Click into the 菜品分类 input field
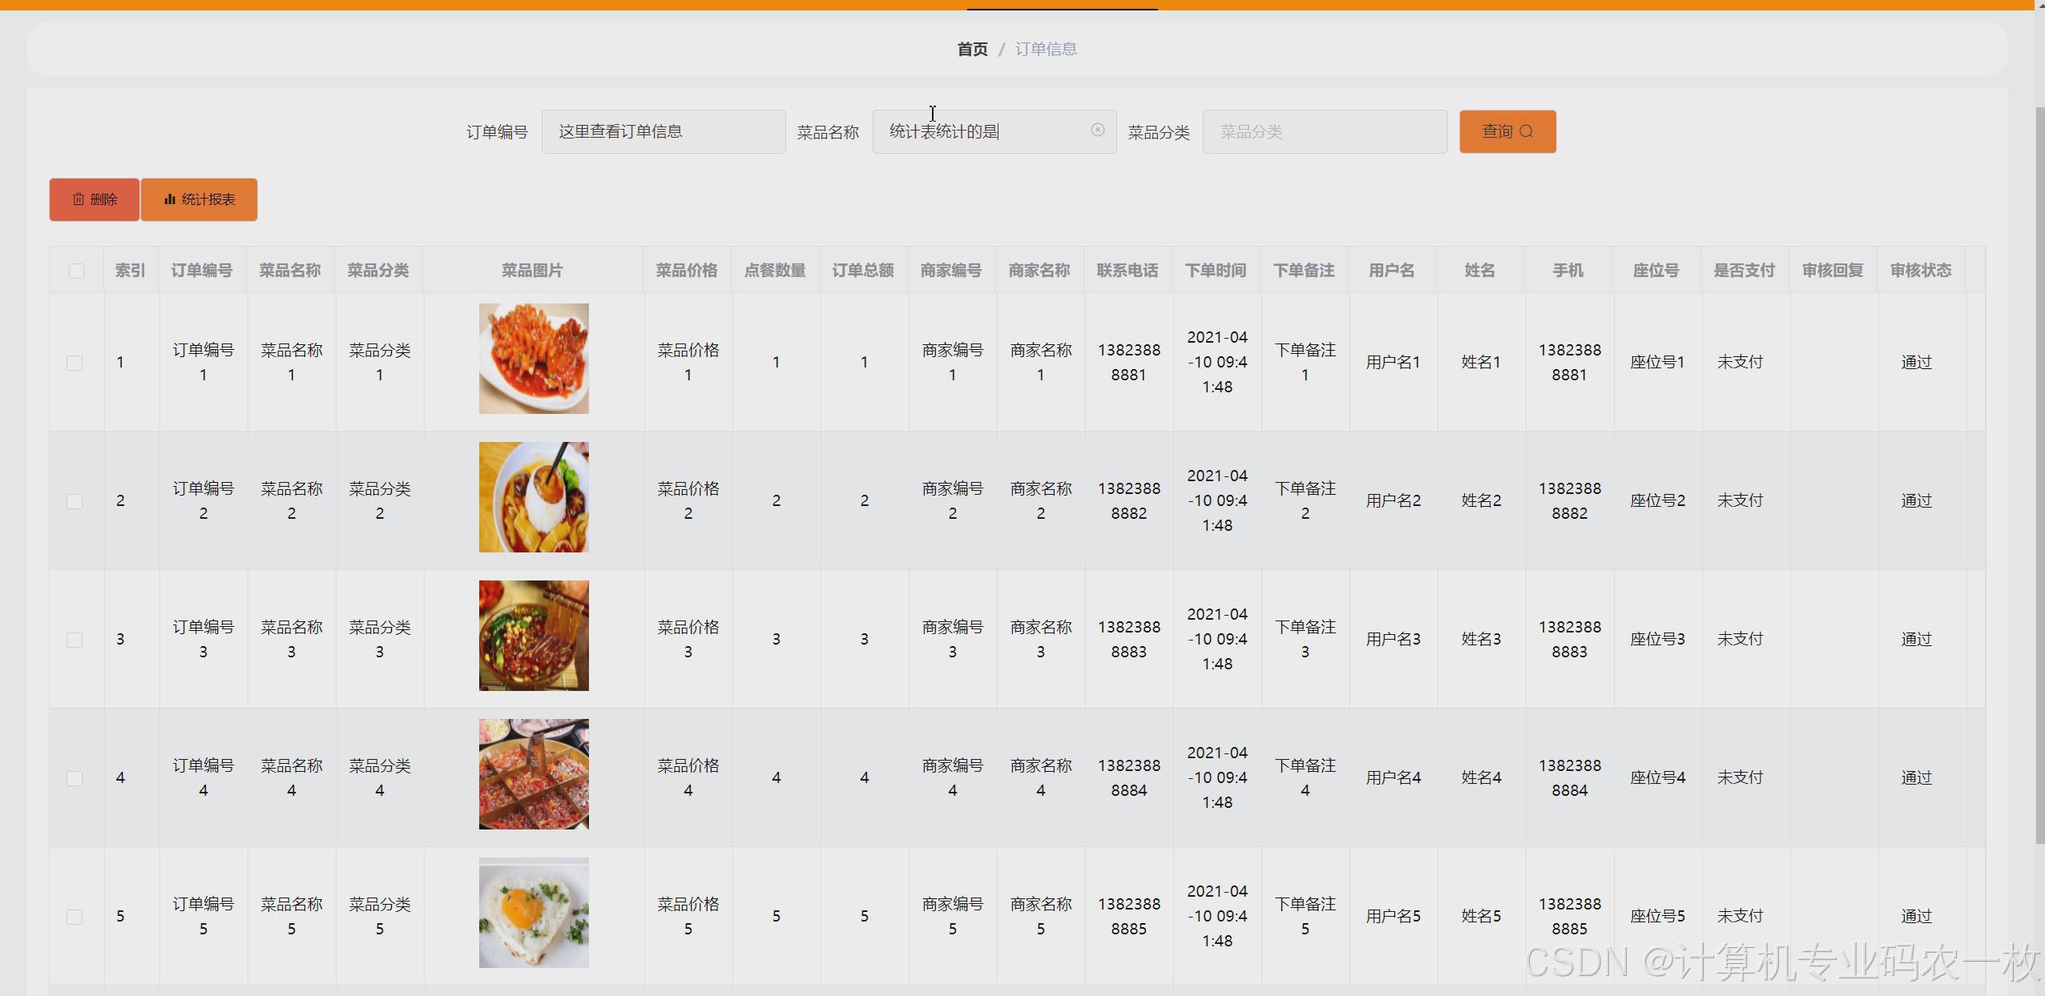2045x996 pixels. tap(1324, 131)
